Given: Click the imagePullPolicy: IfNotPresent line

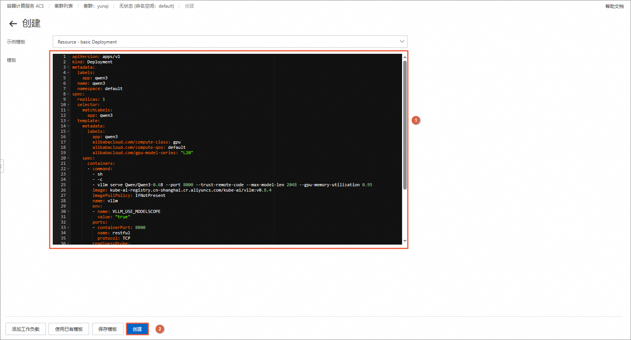Looking at the screenshot, I should point(129,195).
